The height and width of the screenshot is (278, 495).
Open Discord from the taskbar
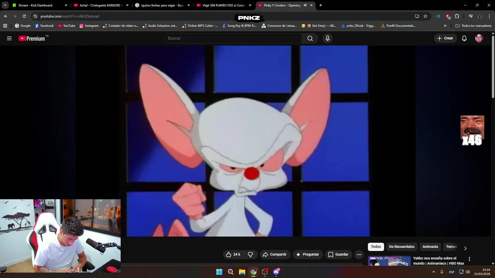point(276,272)
